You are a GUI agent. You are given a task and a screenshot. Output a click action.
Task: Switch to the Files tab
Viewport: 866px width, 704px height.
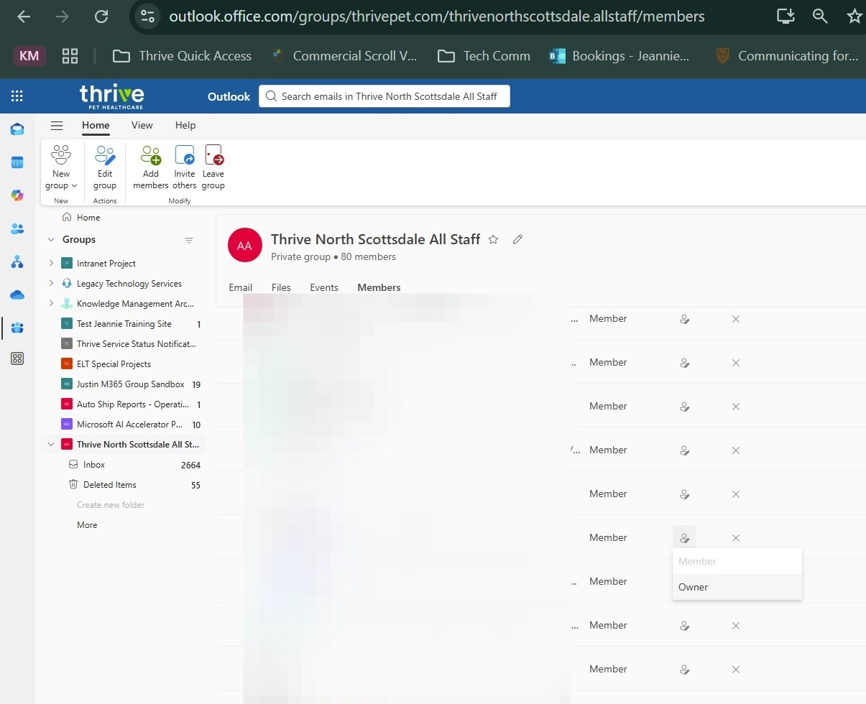[281, 287]
